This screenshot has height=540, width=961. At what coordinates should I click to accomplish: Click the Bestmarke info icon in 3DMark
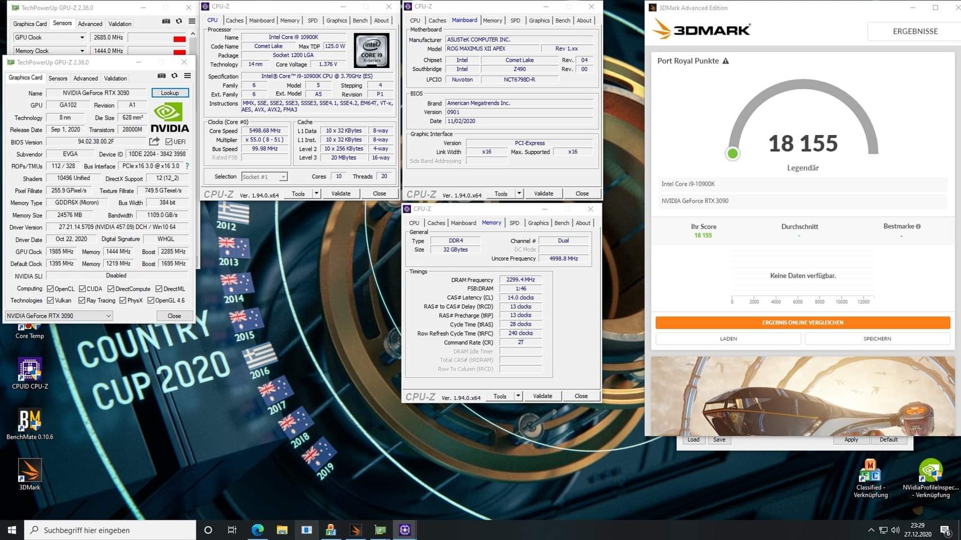918,226
